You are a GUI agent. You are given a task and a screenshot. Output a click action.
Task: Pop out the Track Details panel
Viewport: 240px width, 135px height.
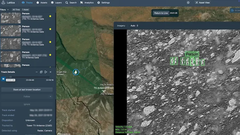coord(41,72)
